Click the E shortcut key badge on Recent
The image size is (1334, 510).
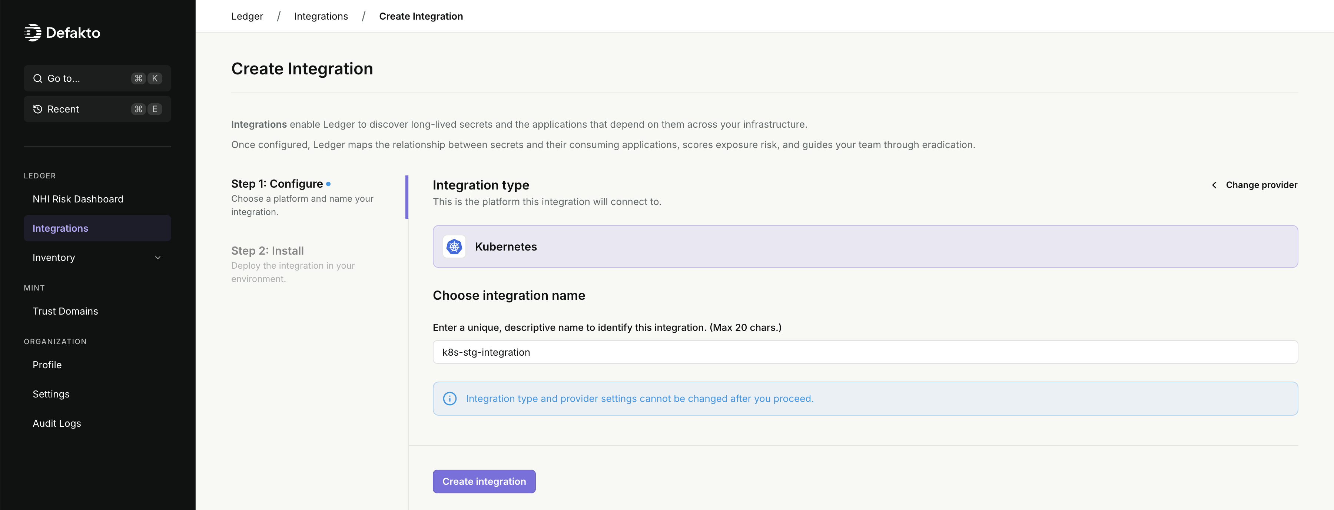coord(155,109)
